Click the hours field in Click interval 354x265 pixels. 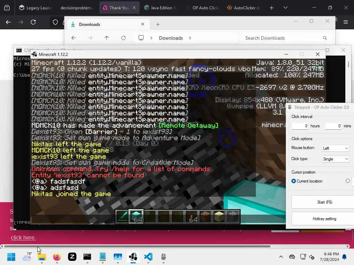[x=300, y=126]
